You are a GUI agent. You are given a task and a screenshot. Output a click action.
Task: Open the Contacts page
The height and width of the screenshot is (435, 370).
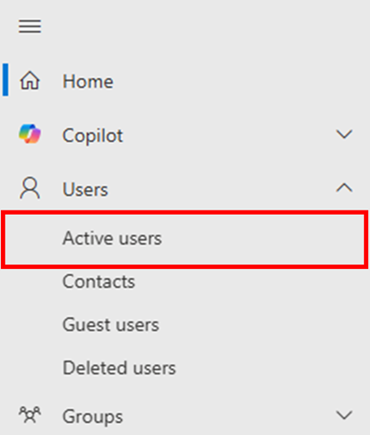click(99, 281)
